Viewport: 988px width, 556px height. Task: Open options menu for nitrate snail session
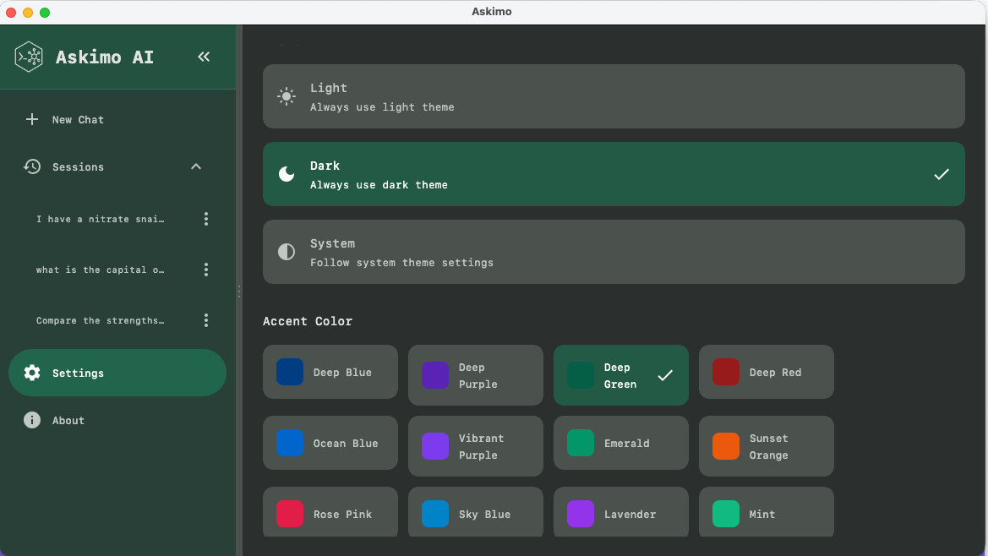coord(206,219)
